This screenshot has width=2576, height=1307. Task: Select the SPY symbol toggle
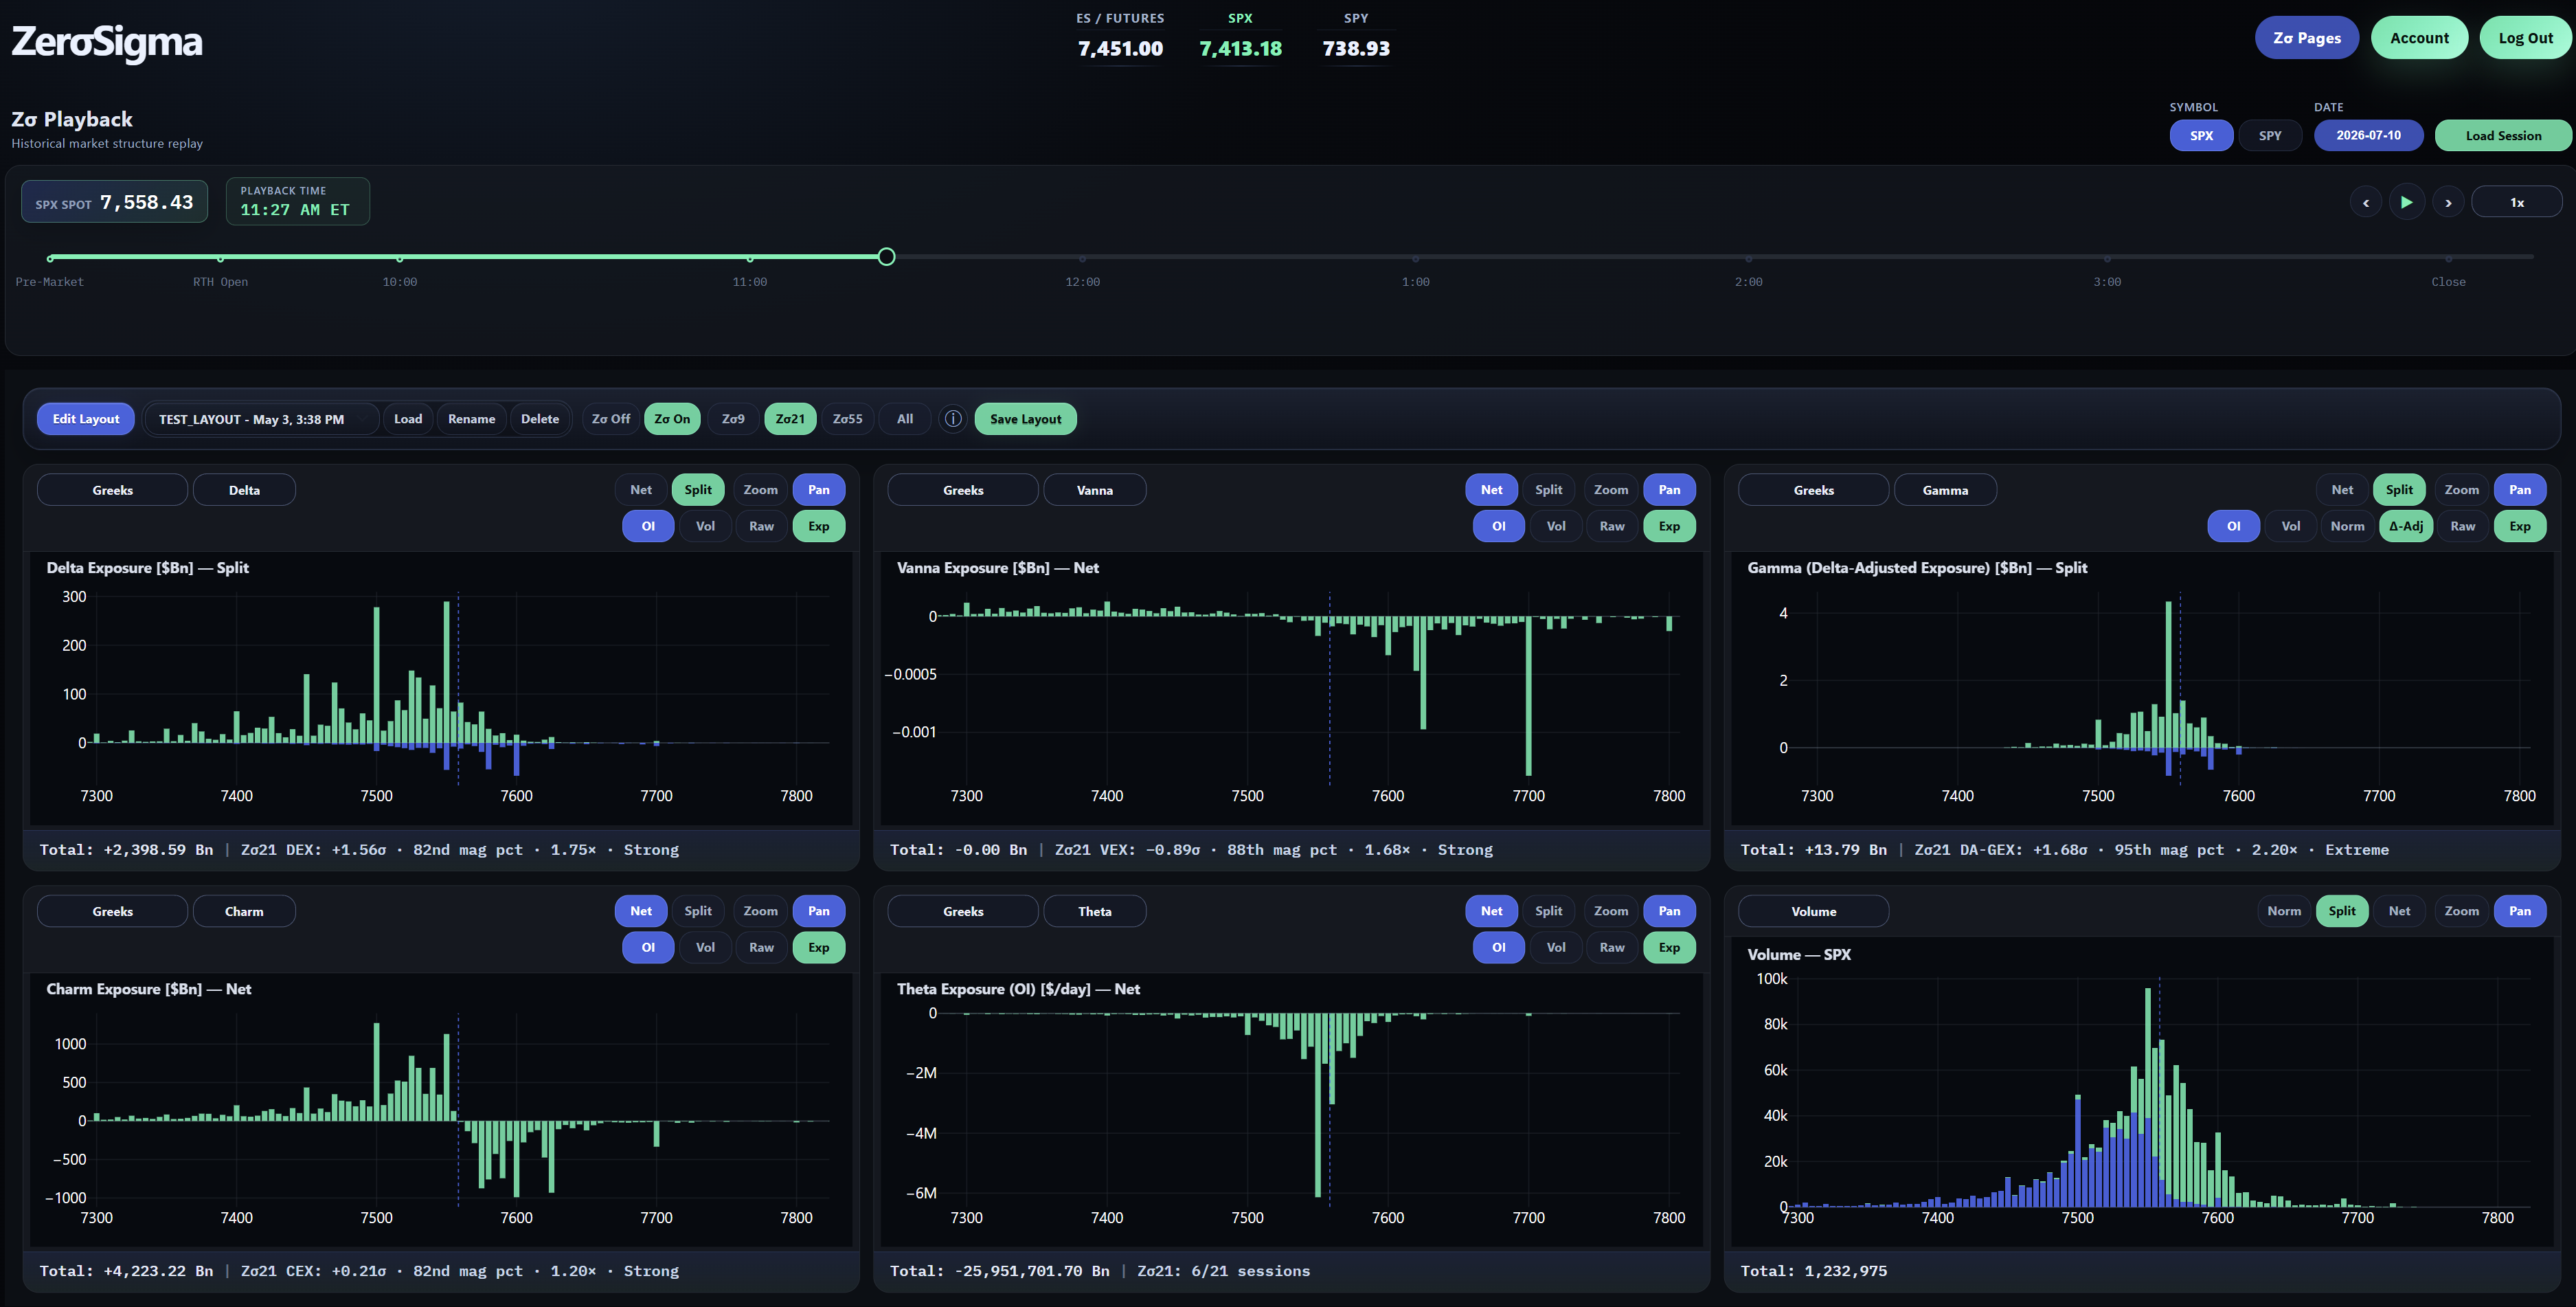pos(2270,135)
